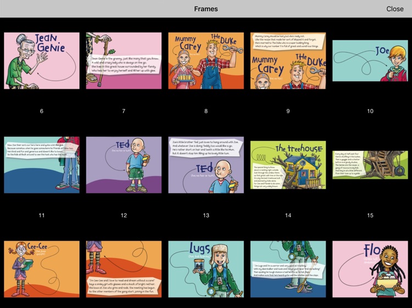Click the frame number 10 label

370,111
